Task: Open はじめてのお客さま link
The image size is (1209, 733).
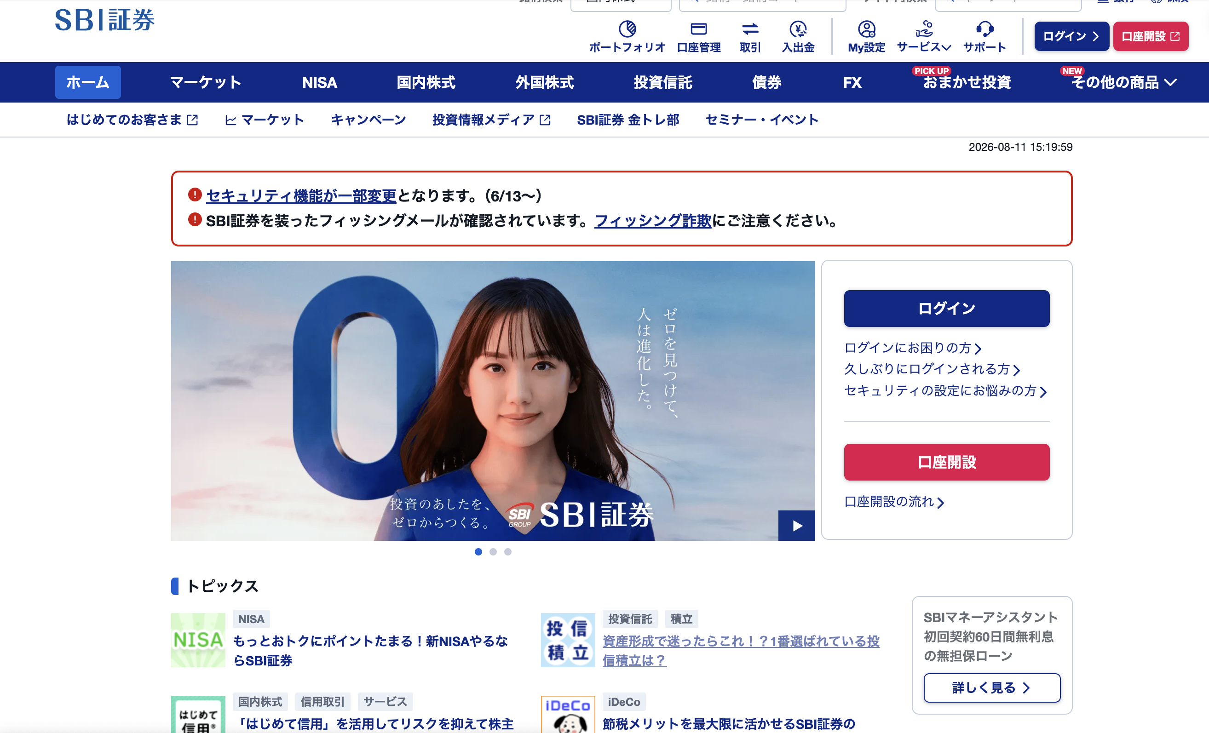Action: pyautogui.click(x=132, y=120)
